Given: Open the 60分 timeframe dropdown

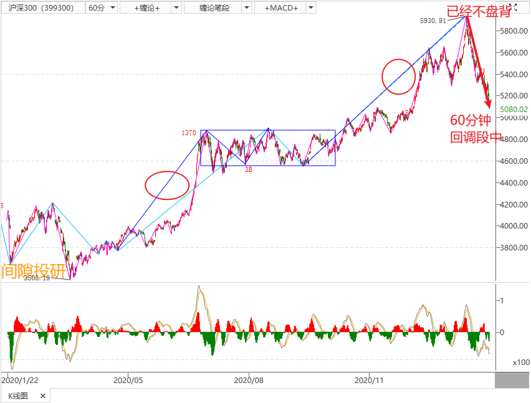Looking at the screenshot, I should pyautogui.click(x=101, y=7).
